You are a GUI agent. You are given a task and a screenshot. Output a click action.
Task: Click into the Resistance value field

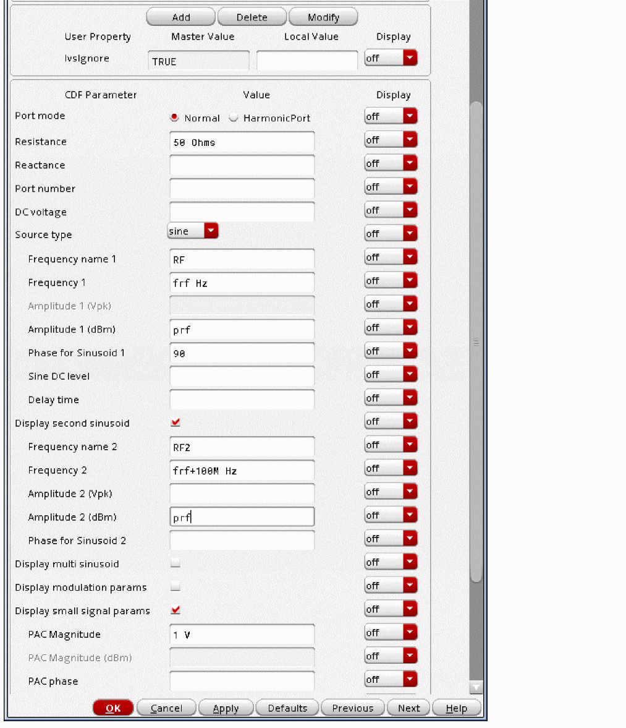click(242, 142)
